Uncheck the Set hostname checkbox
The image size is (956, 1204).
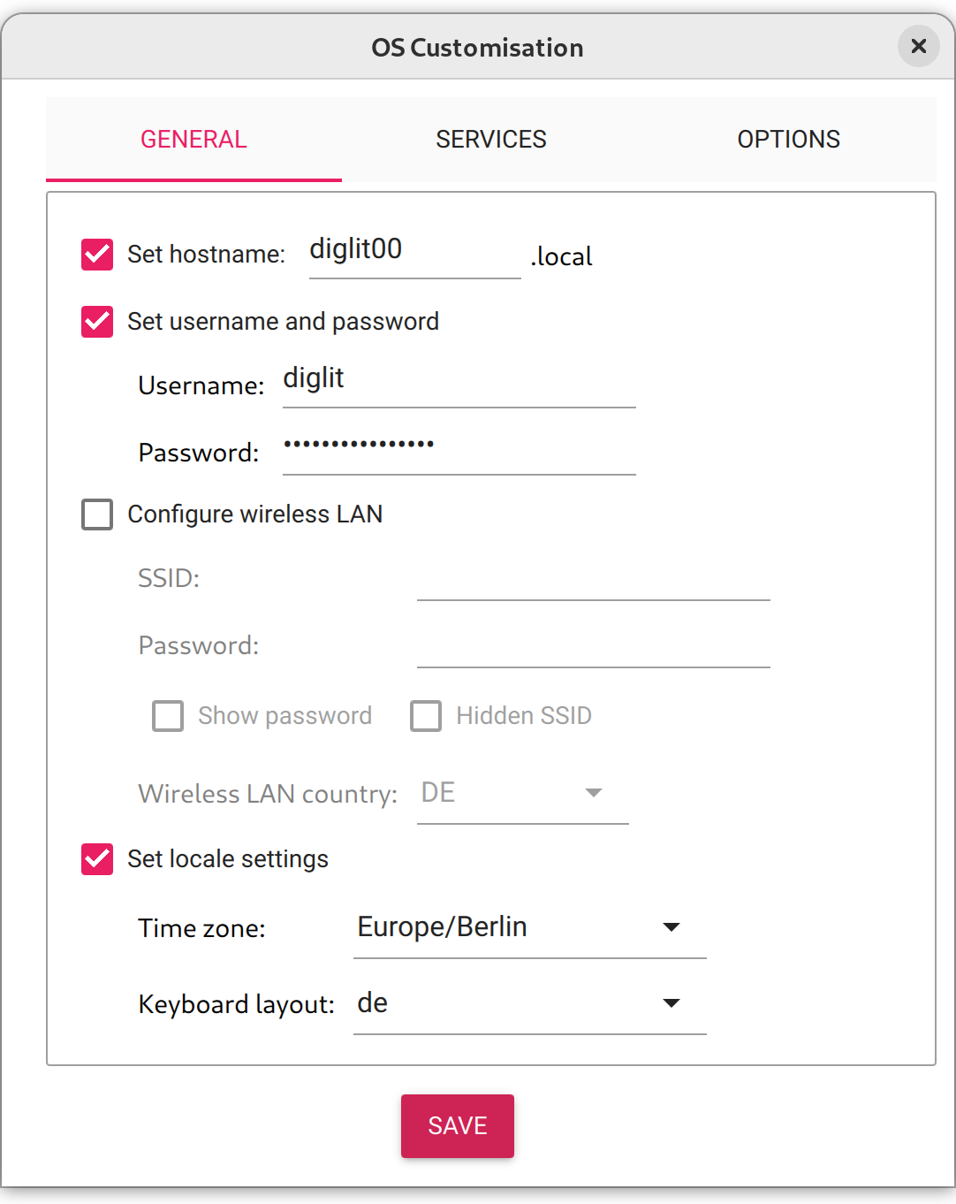[x=97, y=255]
